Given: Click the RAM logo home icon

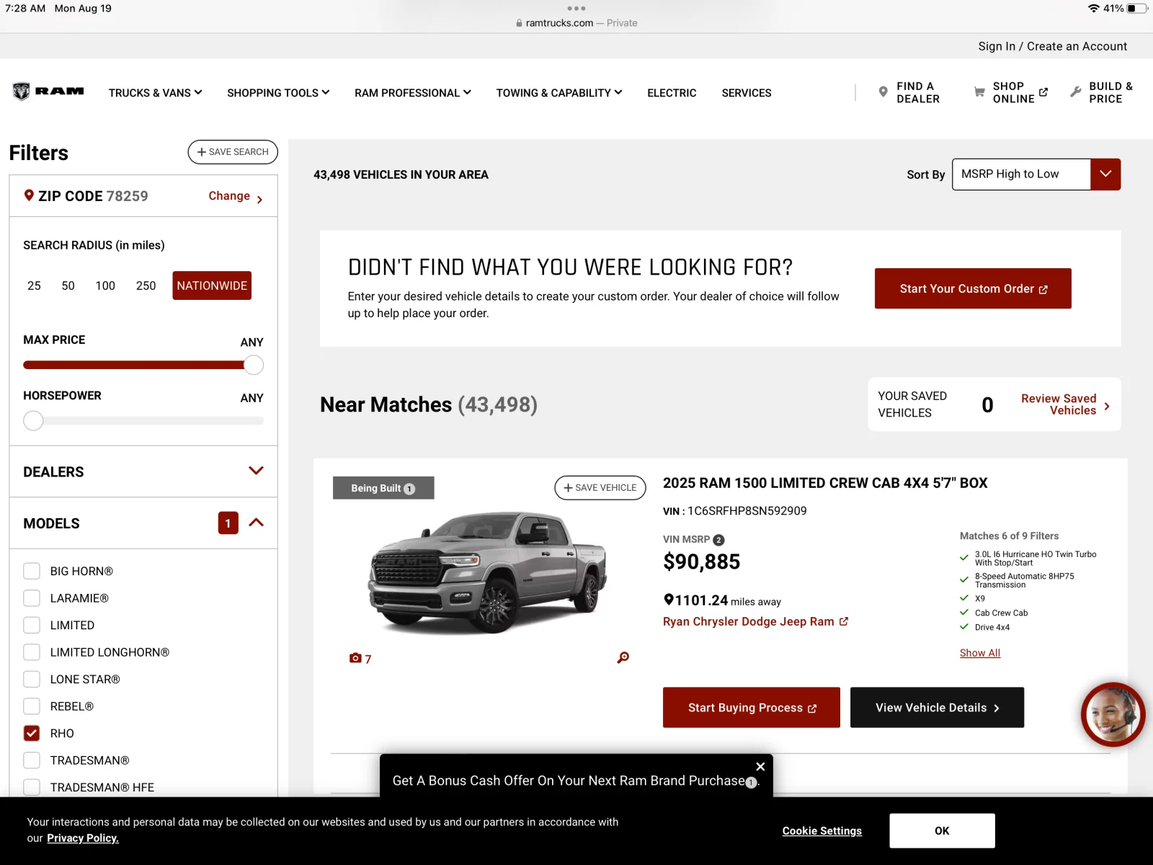Looking at the screenshot, I should [48, 92].
